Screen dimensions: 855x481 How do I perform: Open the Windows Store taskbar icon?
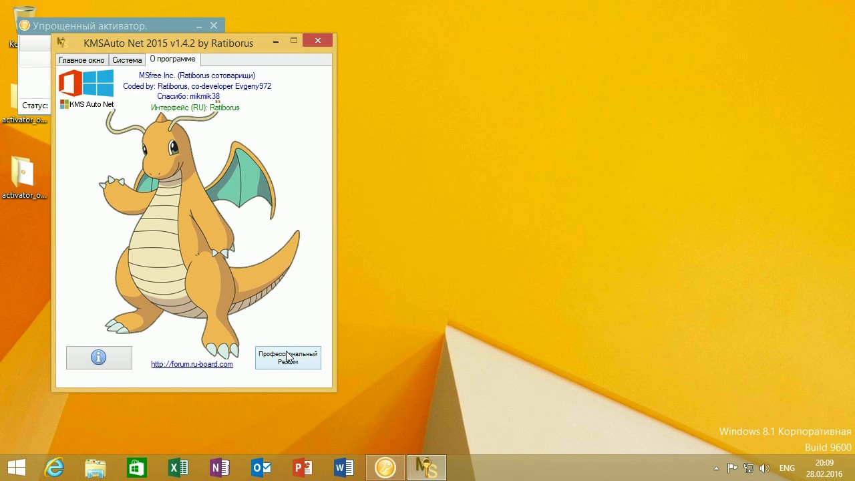(x=137, y=468)
